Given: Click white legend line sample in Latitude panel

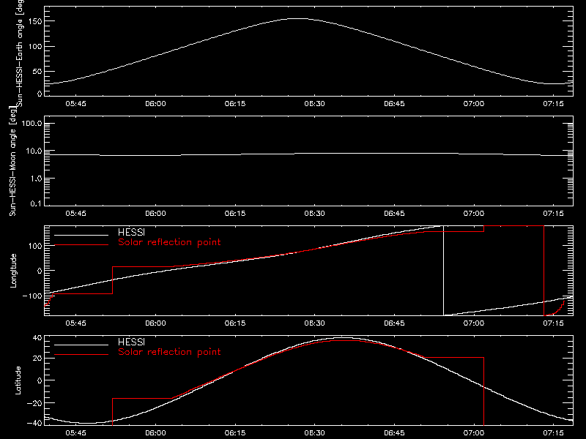Looking at the screenshot, I should (81, 345).
